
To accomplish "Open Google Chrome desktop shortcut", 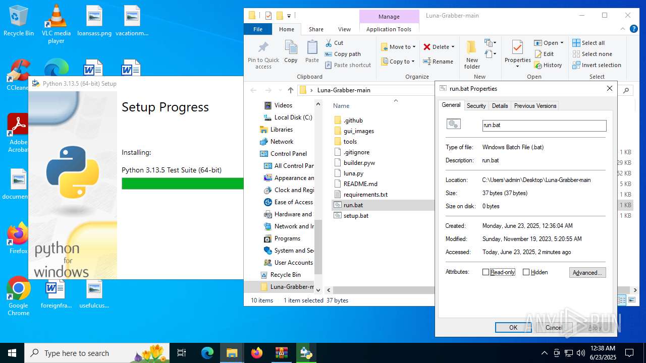I will (x=19, y=296).
